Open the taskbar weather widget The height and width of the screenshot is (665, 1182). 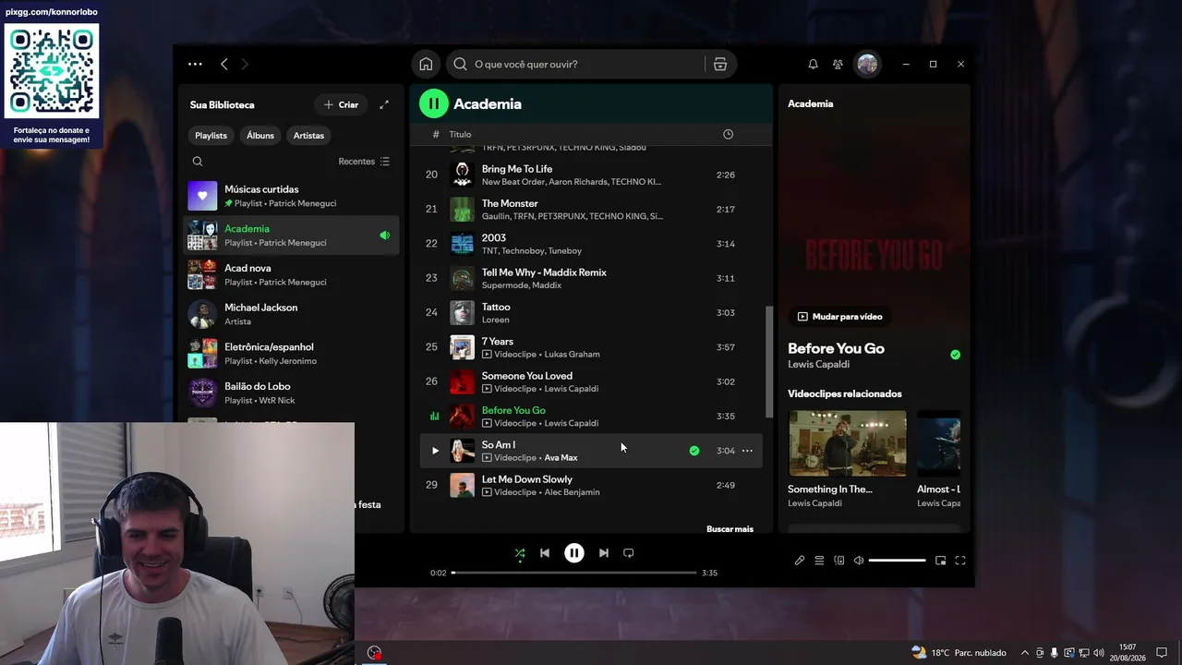[x=959, y=653]
